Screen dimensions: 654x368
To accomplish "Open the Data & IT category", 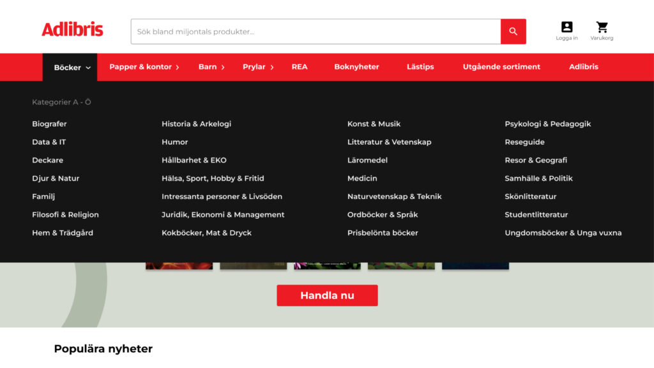I will click(49, 142).
